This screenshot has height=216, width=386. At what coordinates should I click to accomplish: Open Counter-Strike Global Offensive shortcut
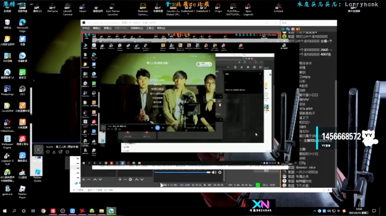[x=173, y=9]
